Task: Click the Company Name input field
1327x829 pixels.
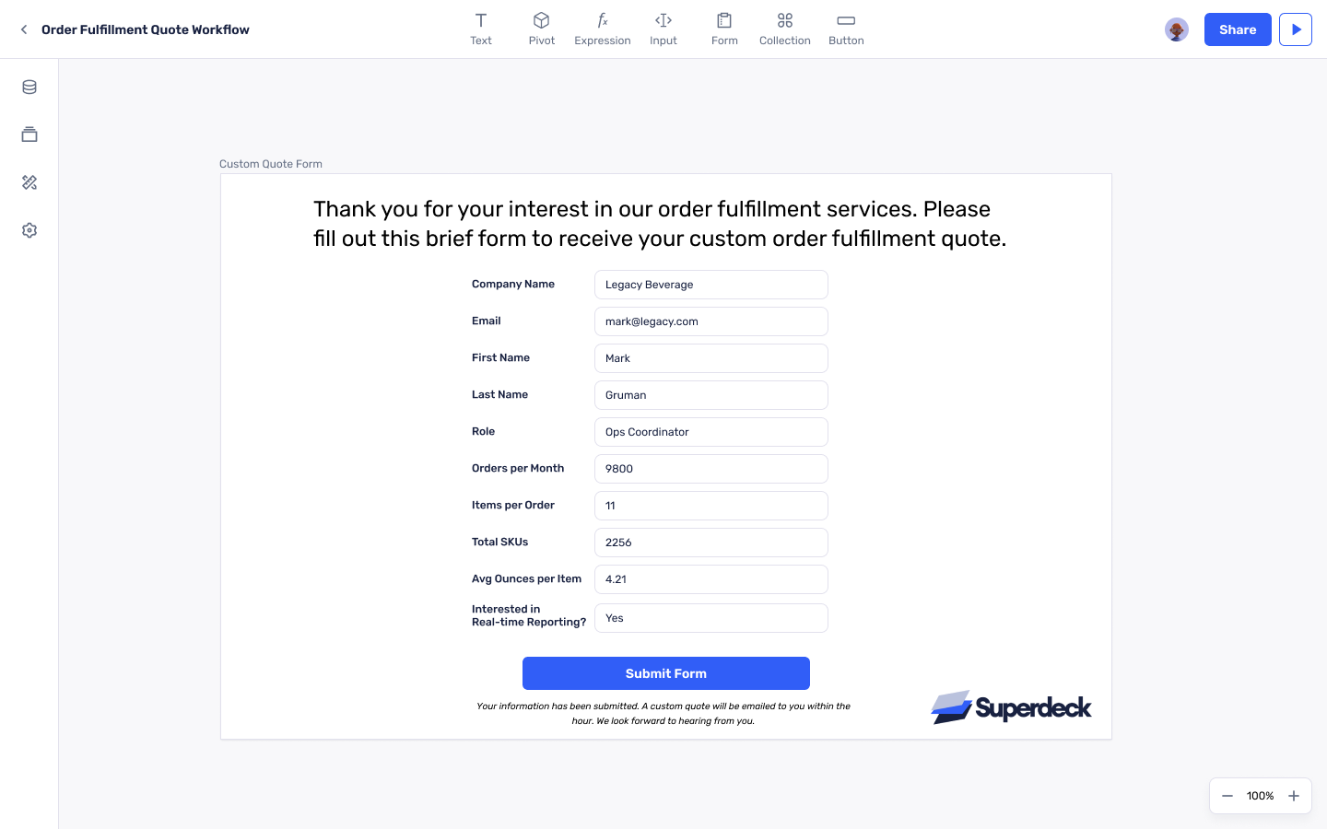Action: pyautogui.click(x=711, y=285)
